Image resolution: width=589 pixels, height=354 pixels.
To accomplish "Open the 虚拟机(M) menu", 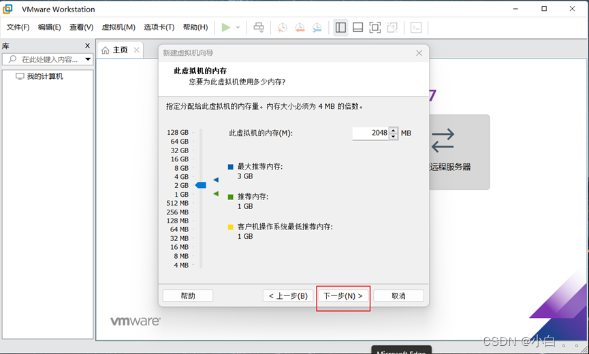I will coord(118,27).
